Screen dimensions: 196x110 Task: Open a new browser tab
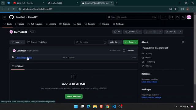(x=117, y=3)
